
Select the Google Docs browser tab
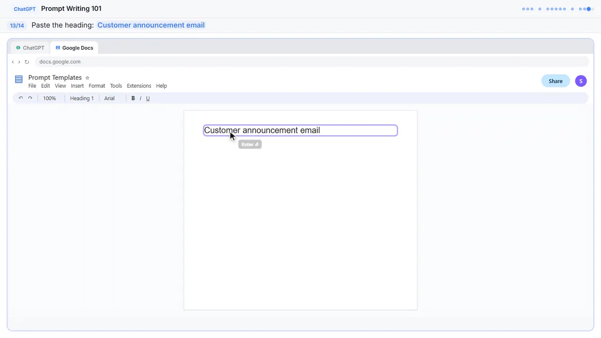coord(74,48)
